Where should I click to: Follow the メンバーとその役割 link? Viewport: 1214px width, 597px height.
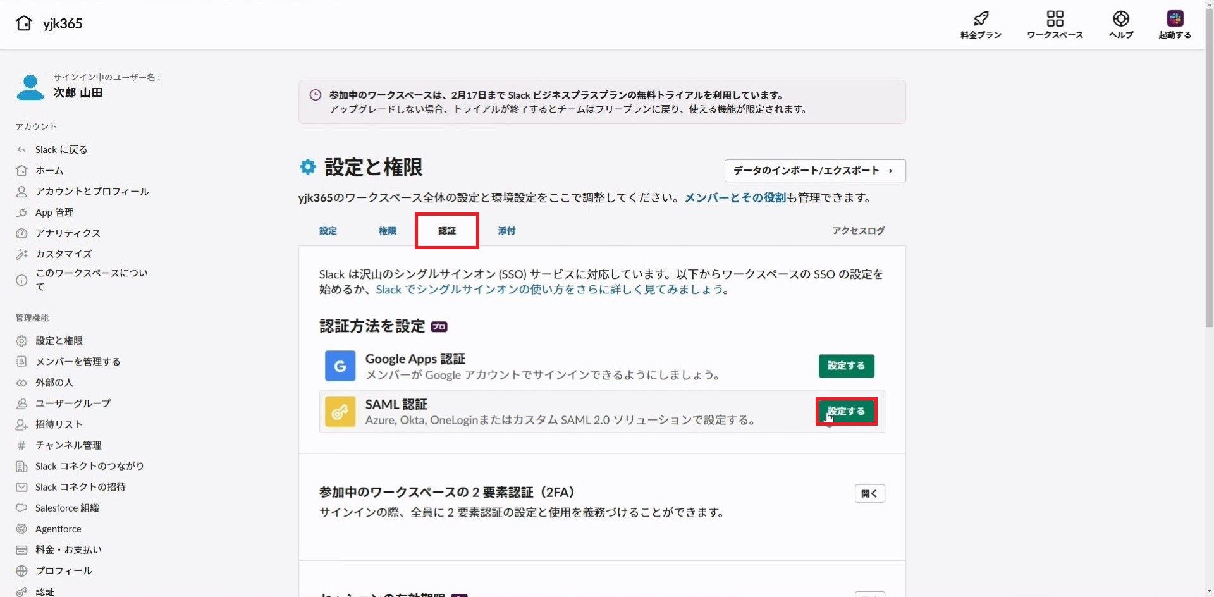(735, 197)
